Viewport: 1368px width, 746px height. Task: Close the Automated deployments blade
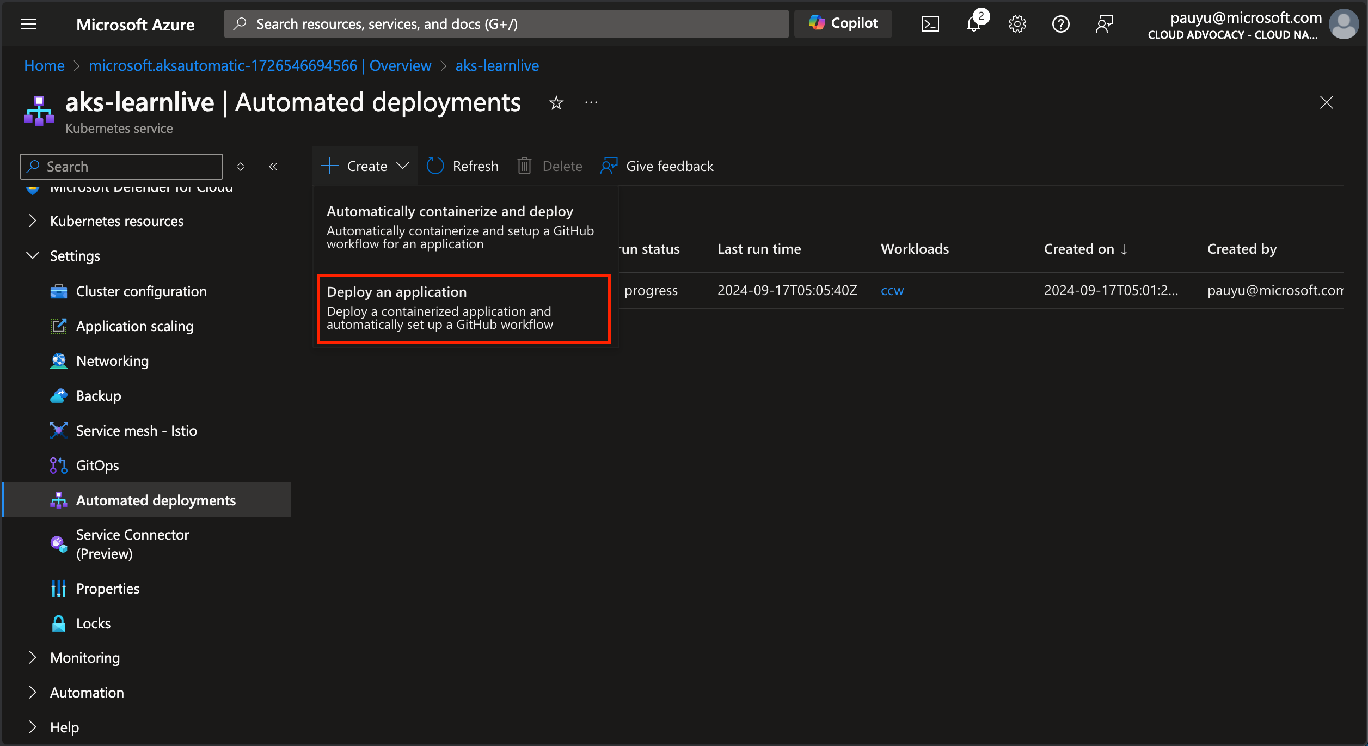(1326, 102)
